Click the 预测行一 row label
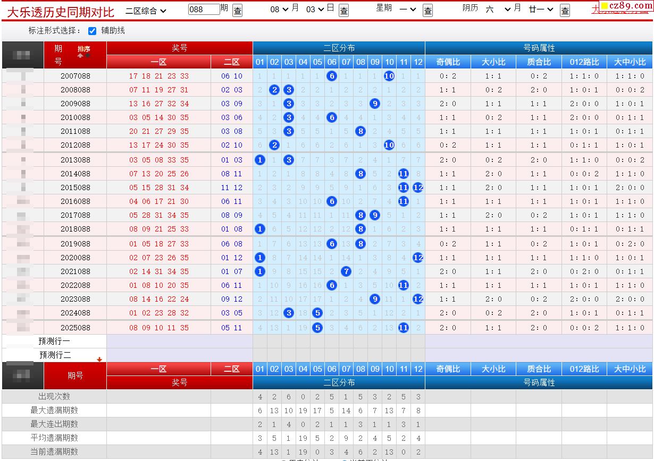The height and width of the screenshot is (461, 654). tap(54, 341)
